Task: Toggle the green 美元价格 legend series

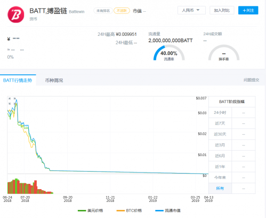Action: pyautogui.click(x=90, y=211)
